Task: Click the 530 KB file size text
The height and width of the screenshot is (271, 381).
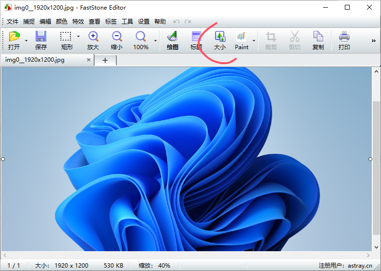Action: pos(113,266)
